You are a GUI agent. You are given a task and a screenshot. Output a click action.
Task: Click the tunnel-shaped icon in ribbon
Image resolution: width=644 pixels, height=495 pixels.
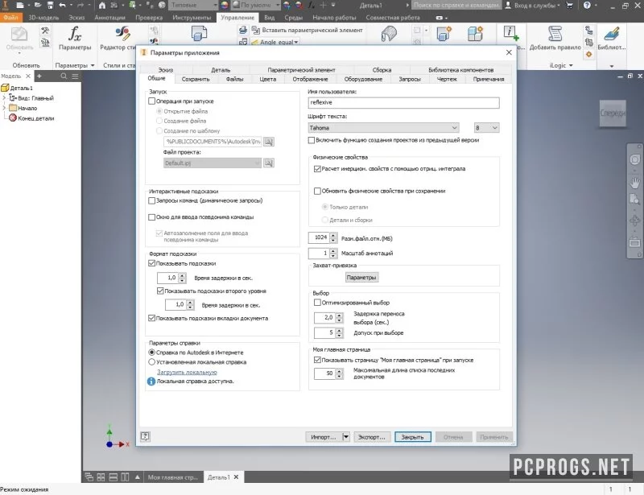[x=389, y=34]
